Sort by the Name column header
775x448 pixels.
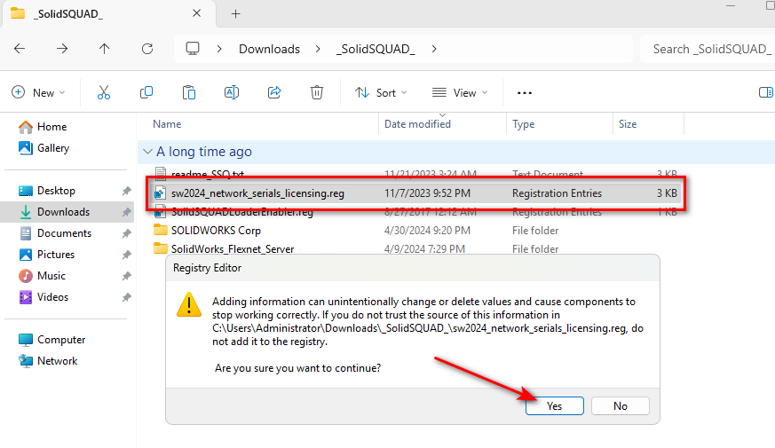click(167, 124)
